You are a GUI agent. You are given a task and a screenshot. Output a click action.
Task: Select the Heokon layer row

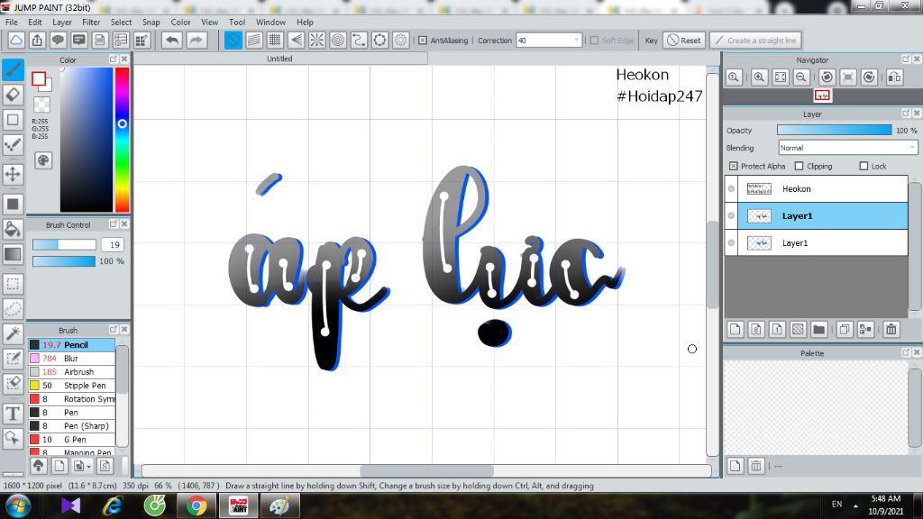(816, 189)
